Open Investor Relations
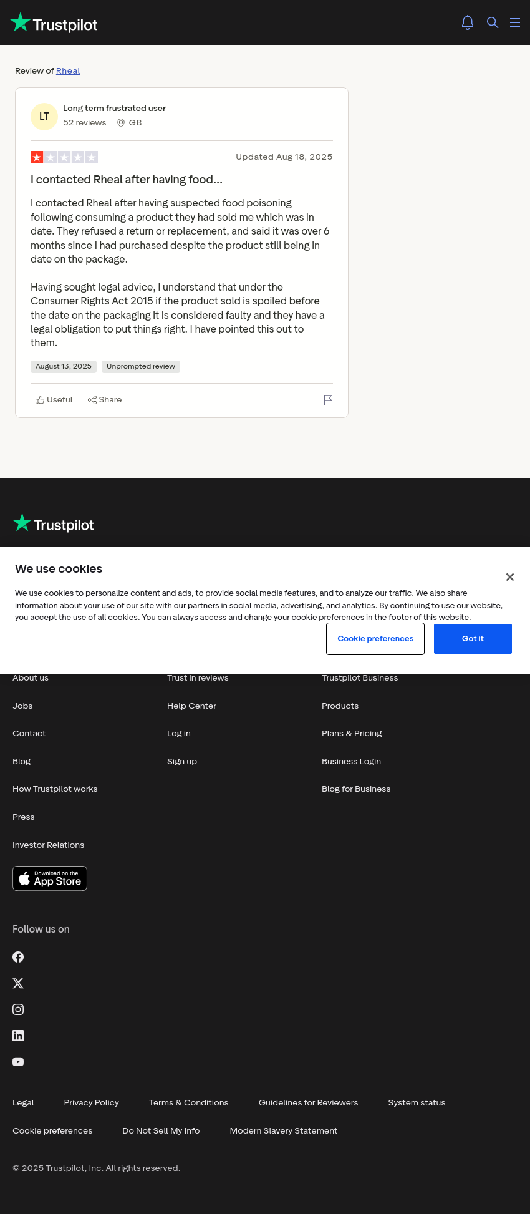 click(x=49, y=845)
